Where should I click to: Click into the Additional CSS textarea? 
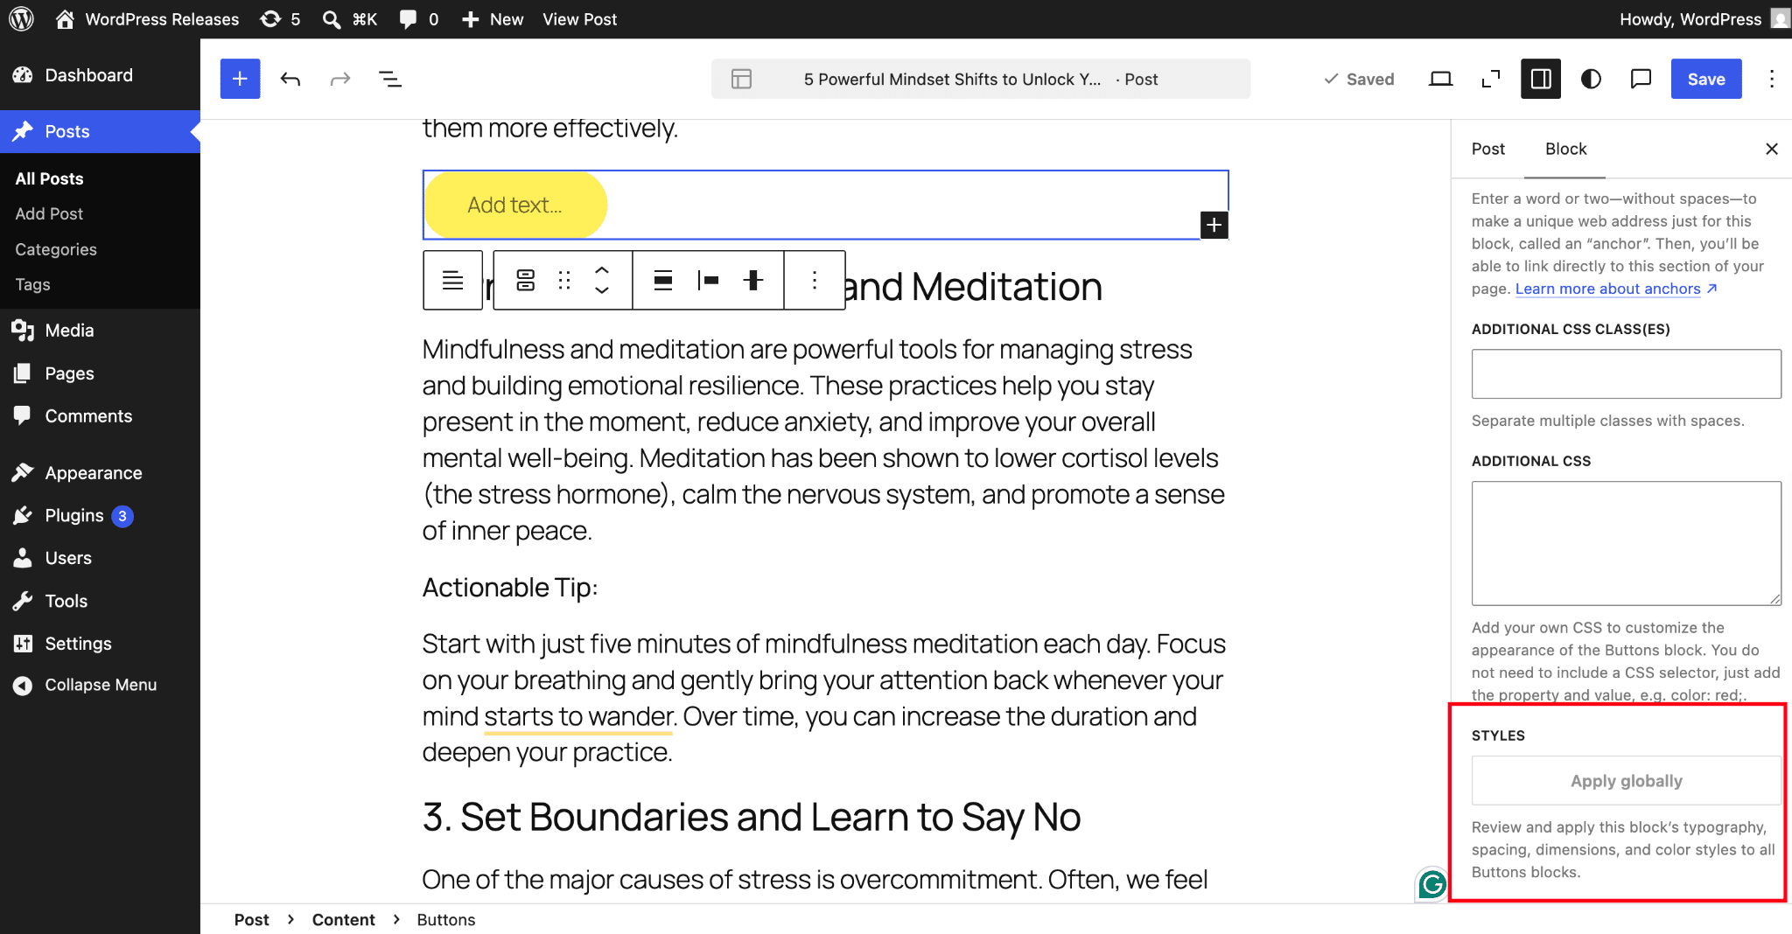point(1626,543)
